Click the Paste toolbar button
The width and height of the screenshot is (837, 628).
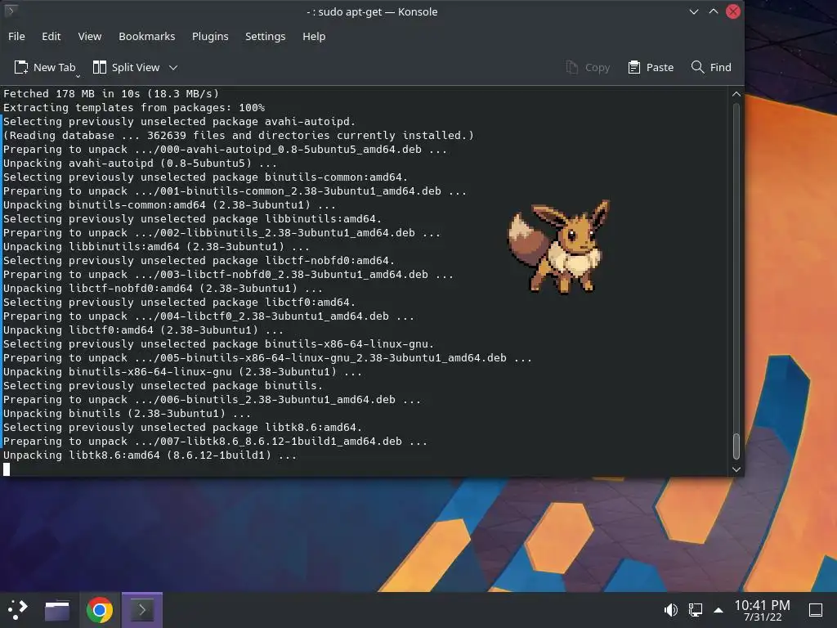[651, 67]
